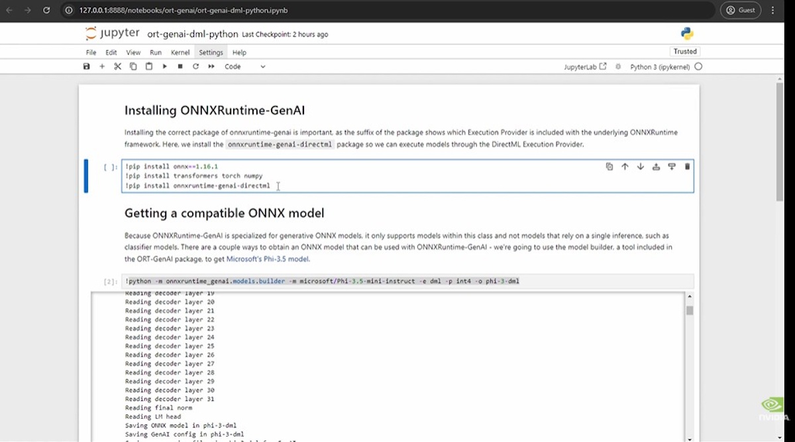Click the Trusted notebook button
The image size is (795, 442).
point(685,52)
